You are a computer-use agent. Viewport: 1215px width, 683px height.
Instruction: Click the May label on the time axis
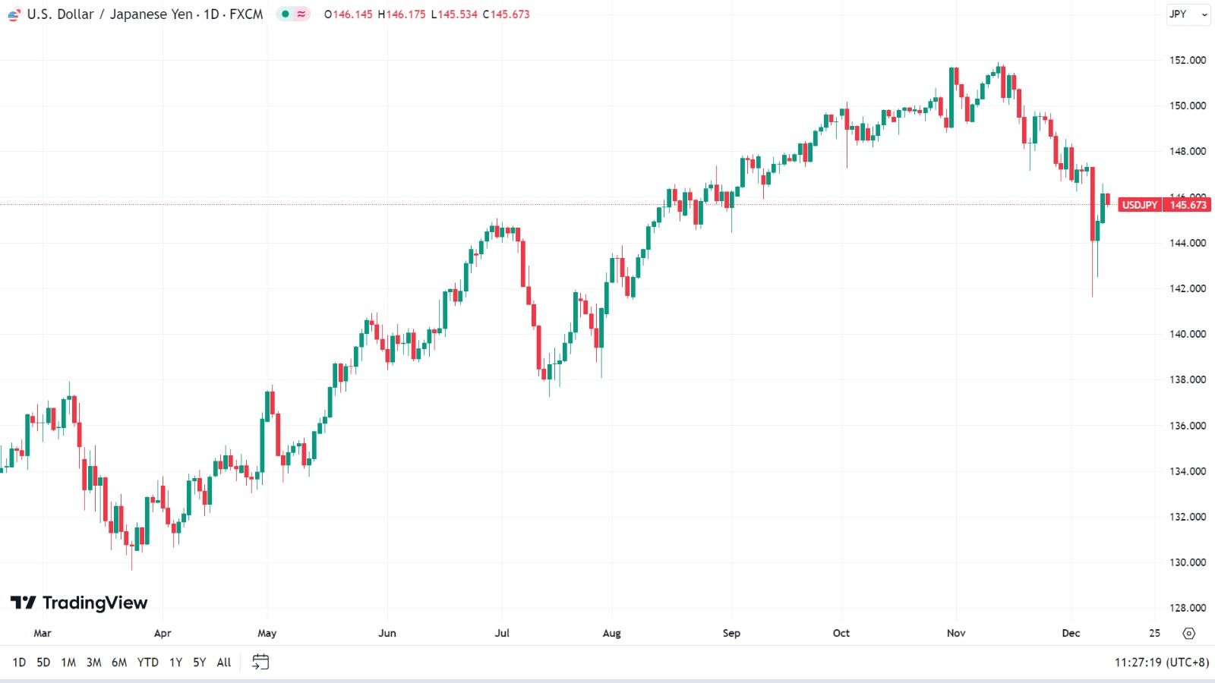[x=267, y=633]
